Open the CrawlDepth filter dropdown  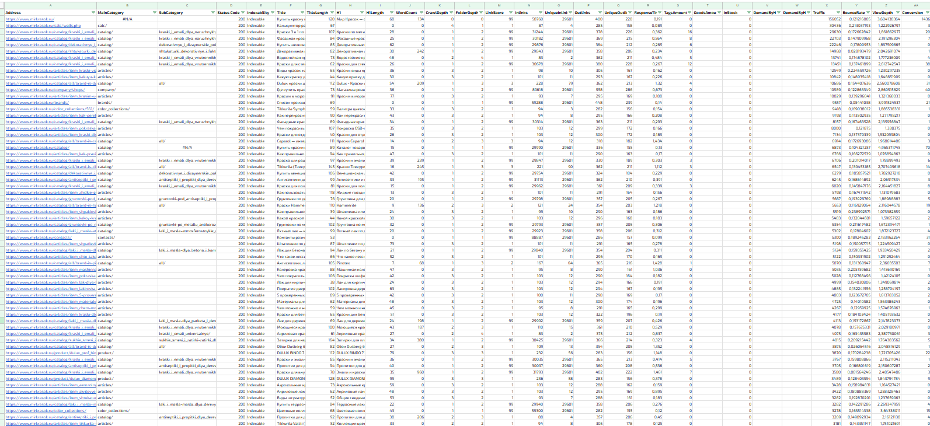pos(451,12)
